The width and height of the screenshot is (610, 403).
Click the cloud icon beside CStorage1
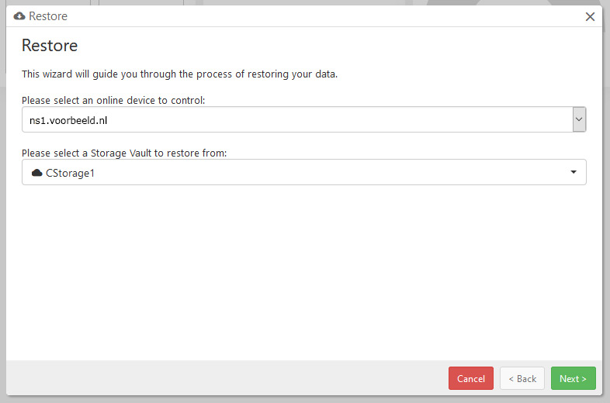click(37, 173)
